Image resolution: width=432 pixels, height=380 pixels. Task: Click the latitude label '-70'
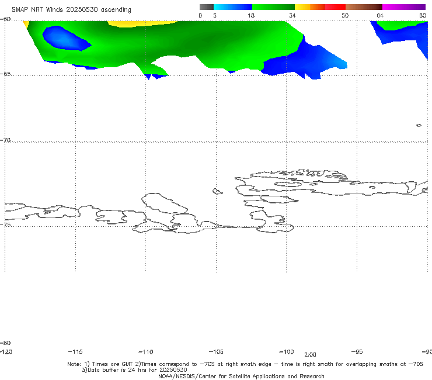tap(5, 140)
